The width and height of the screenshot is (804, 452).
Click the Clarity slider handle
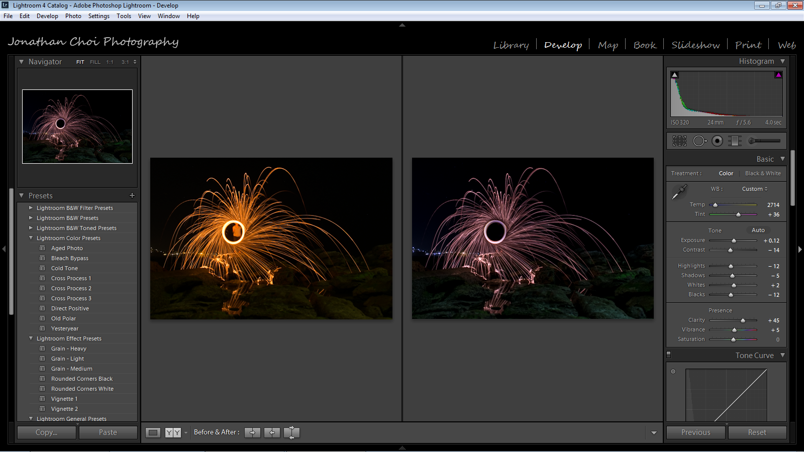pyautogui.click(x=743, y=320)
